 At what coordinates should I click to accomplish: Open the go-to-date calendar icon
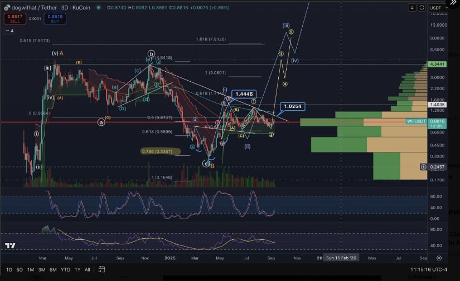tap(102, 269)
